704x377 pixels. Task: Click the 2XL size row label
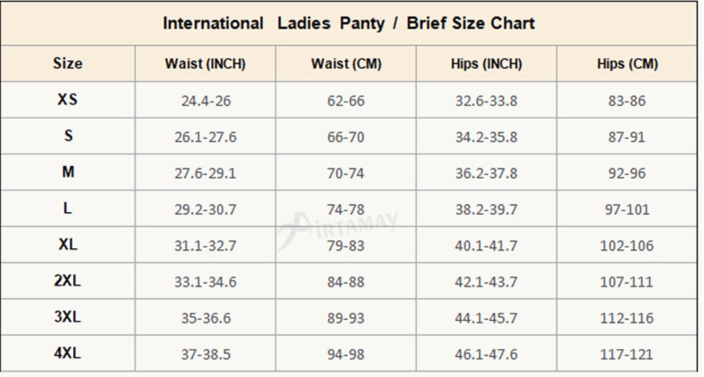pyautogui.click(x=68, y=281)
